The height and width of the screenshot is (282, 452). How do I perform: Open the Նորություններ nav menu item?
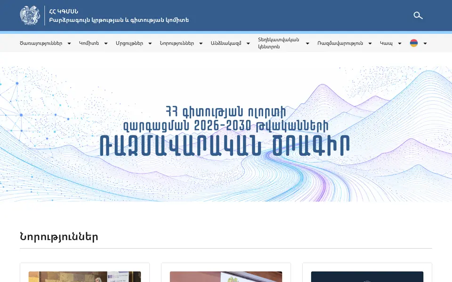[177, 43]
